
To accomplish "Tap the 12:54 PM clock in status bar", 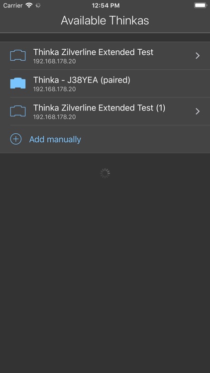I will pos(105,5).
